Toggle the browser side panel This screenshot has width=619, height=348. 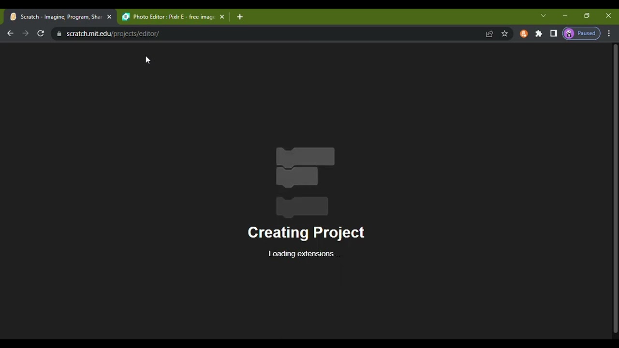coord(554,33)
